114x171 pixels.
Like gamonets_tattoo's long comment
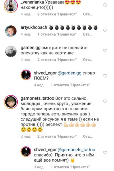[105, 101]
